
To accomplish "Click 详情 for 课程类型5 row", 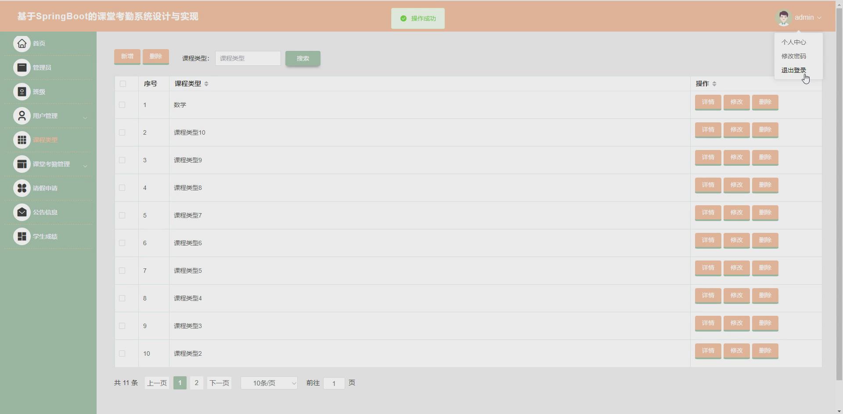I will 708,268.
